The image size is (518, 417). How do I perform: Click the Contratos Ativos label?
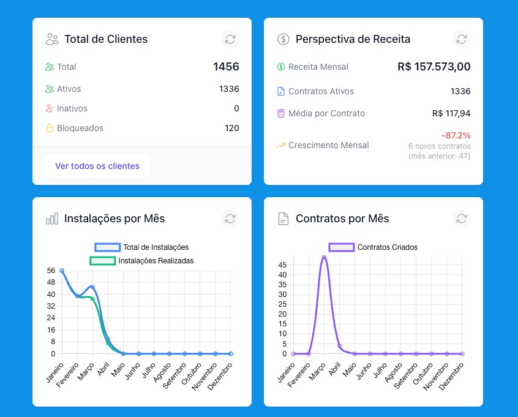tap(321, 91)
